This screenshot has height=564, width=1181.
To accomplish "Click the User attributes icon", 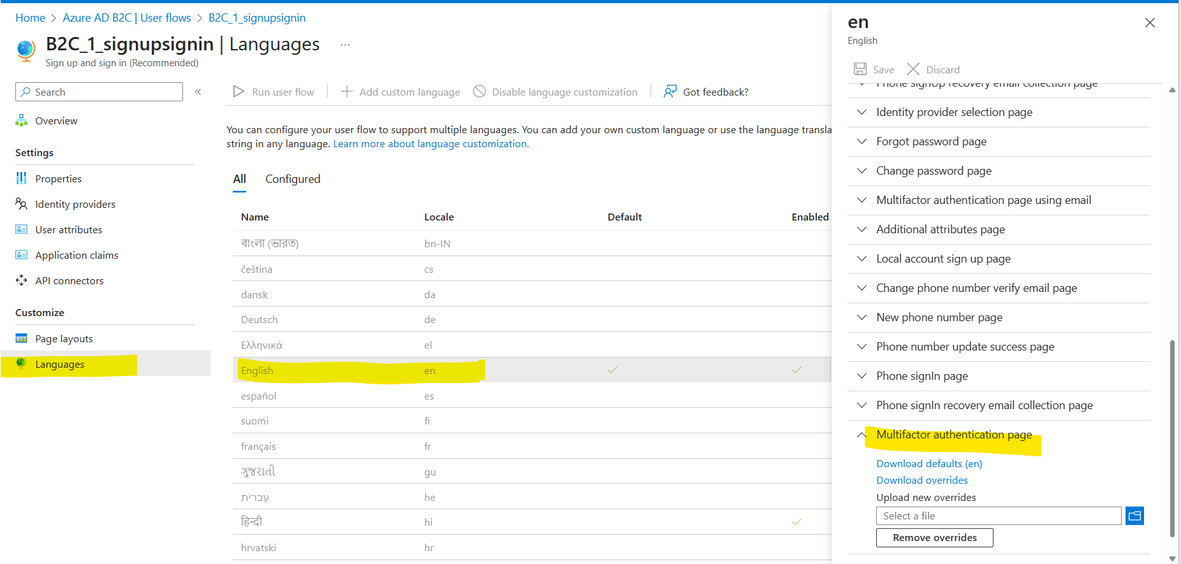I will tap(22, 229).
